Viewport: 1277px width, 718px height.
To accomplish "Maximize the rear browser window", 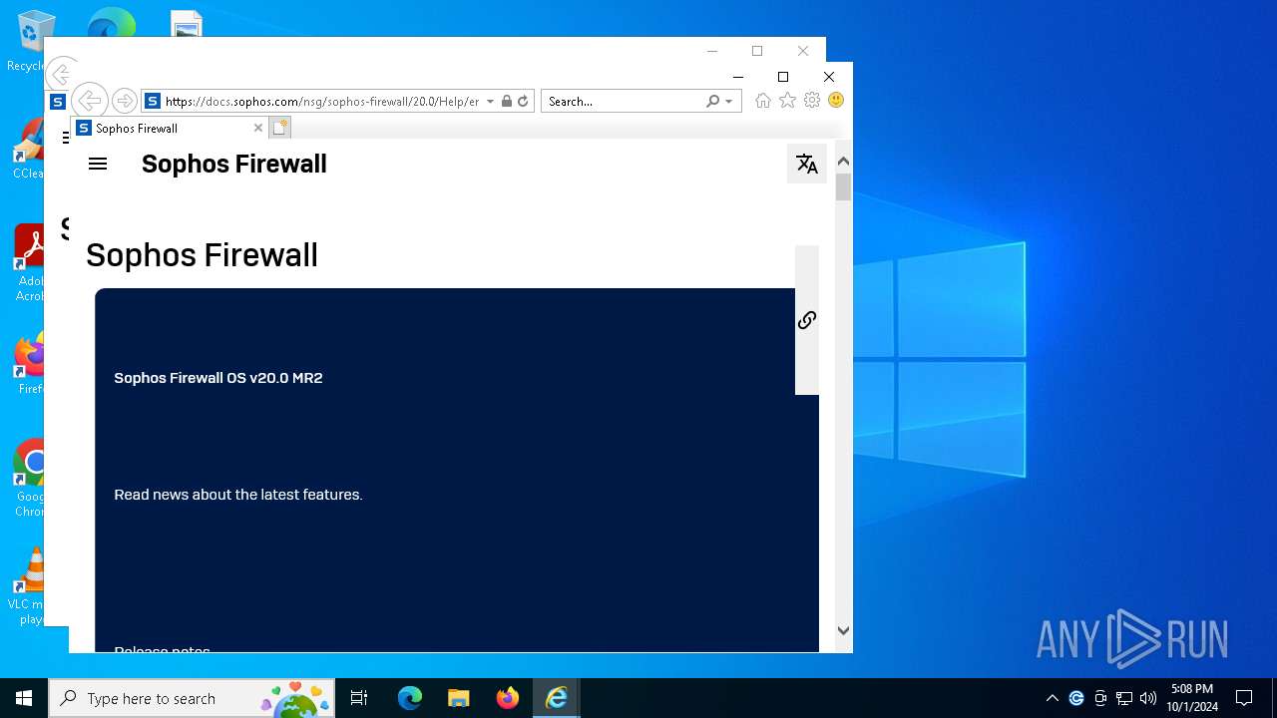I will point(757,51).
